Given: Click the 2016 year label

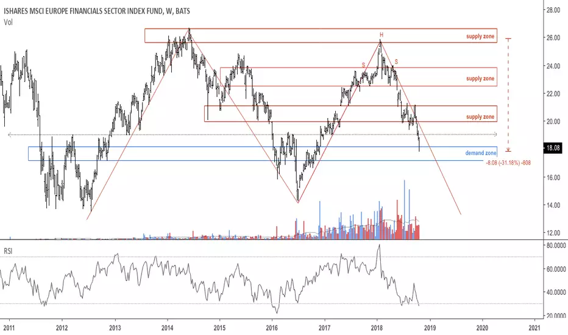Looking at the screenshot, I should pyautogui.click(x=272, y=328).
